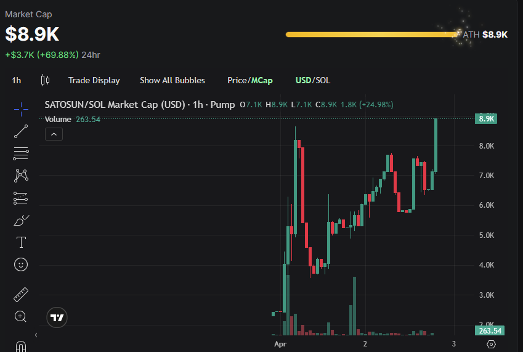Click the ATH progress bar
The height and width of the screenshot is (352, 523).
(371, 35)
